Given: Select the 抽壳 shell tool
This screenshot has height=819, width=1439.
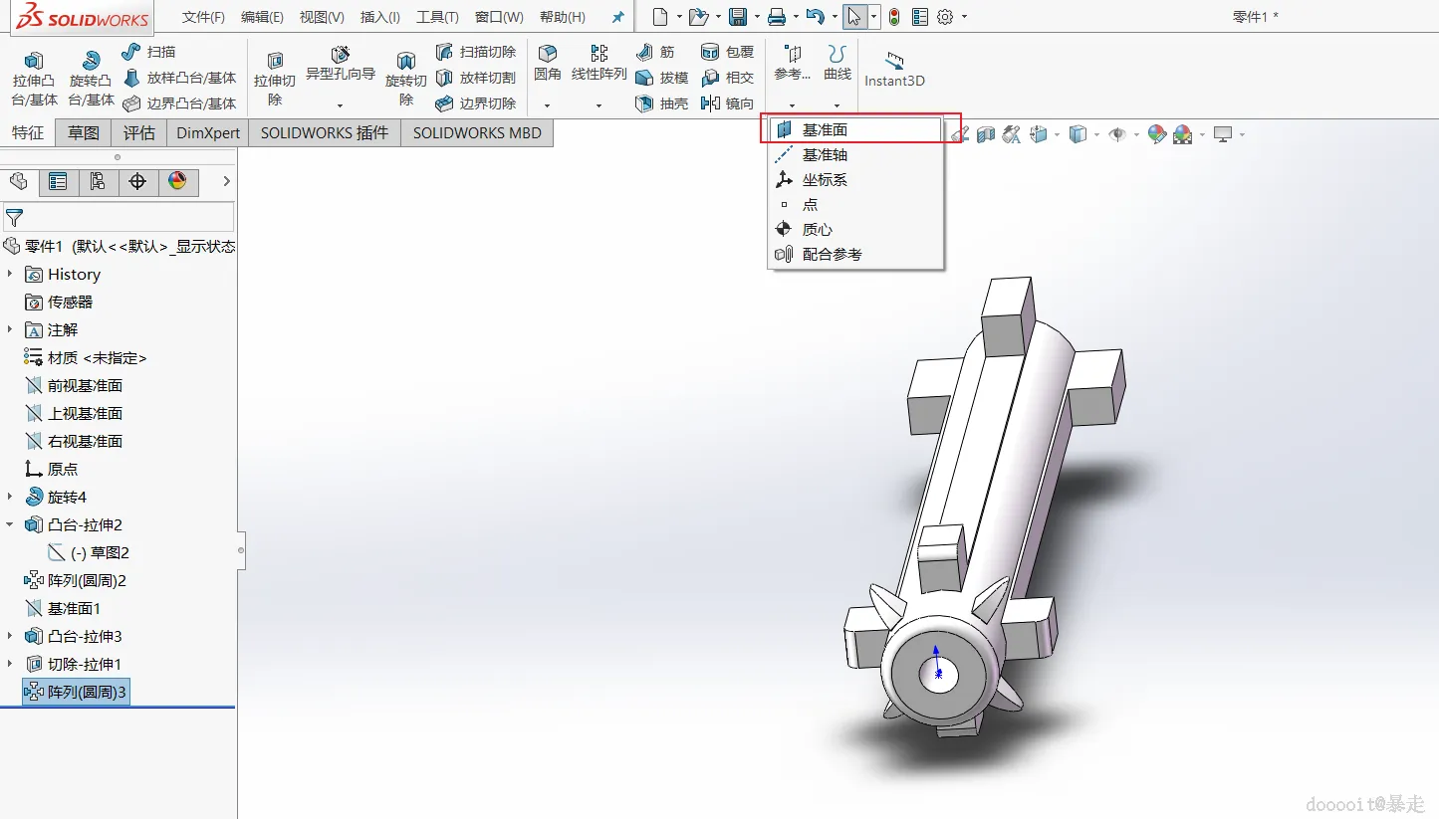Looking at the screenshot, I should [x=661, y=103].
